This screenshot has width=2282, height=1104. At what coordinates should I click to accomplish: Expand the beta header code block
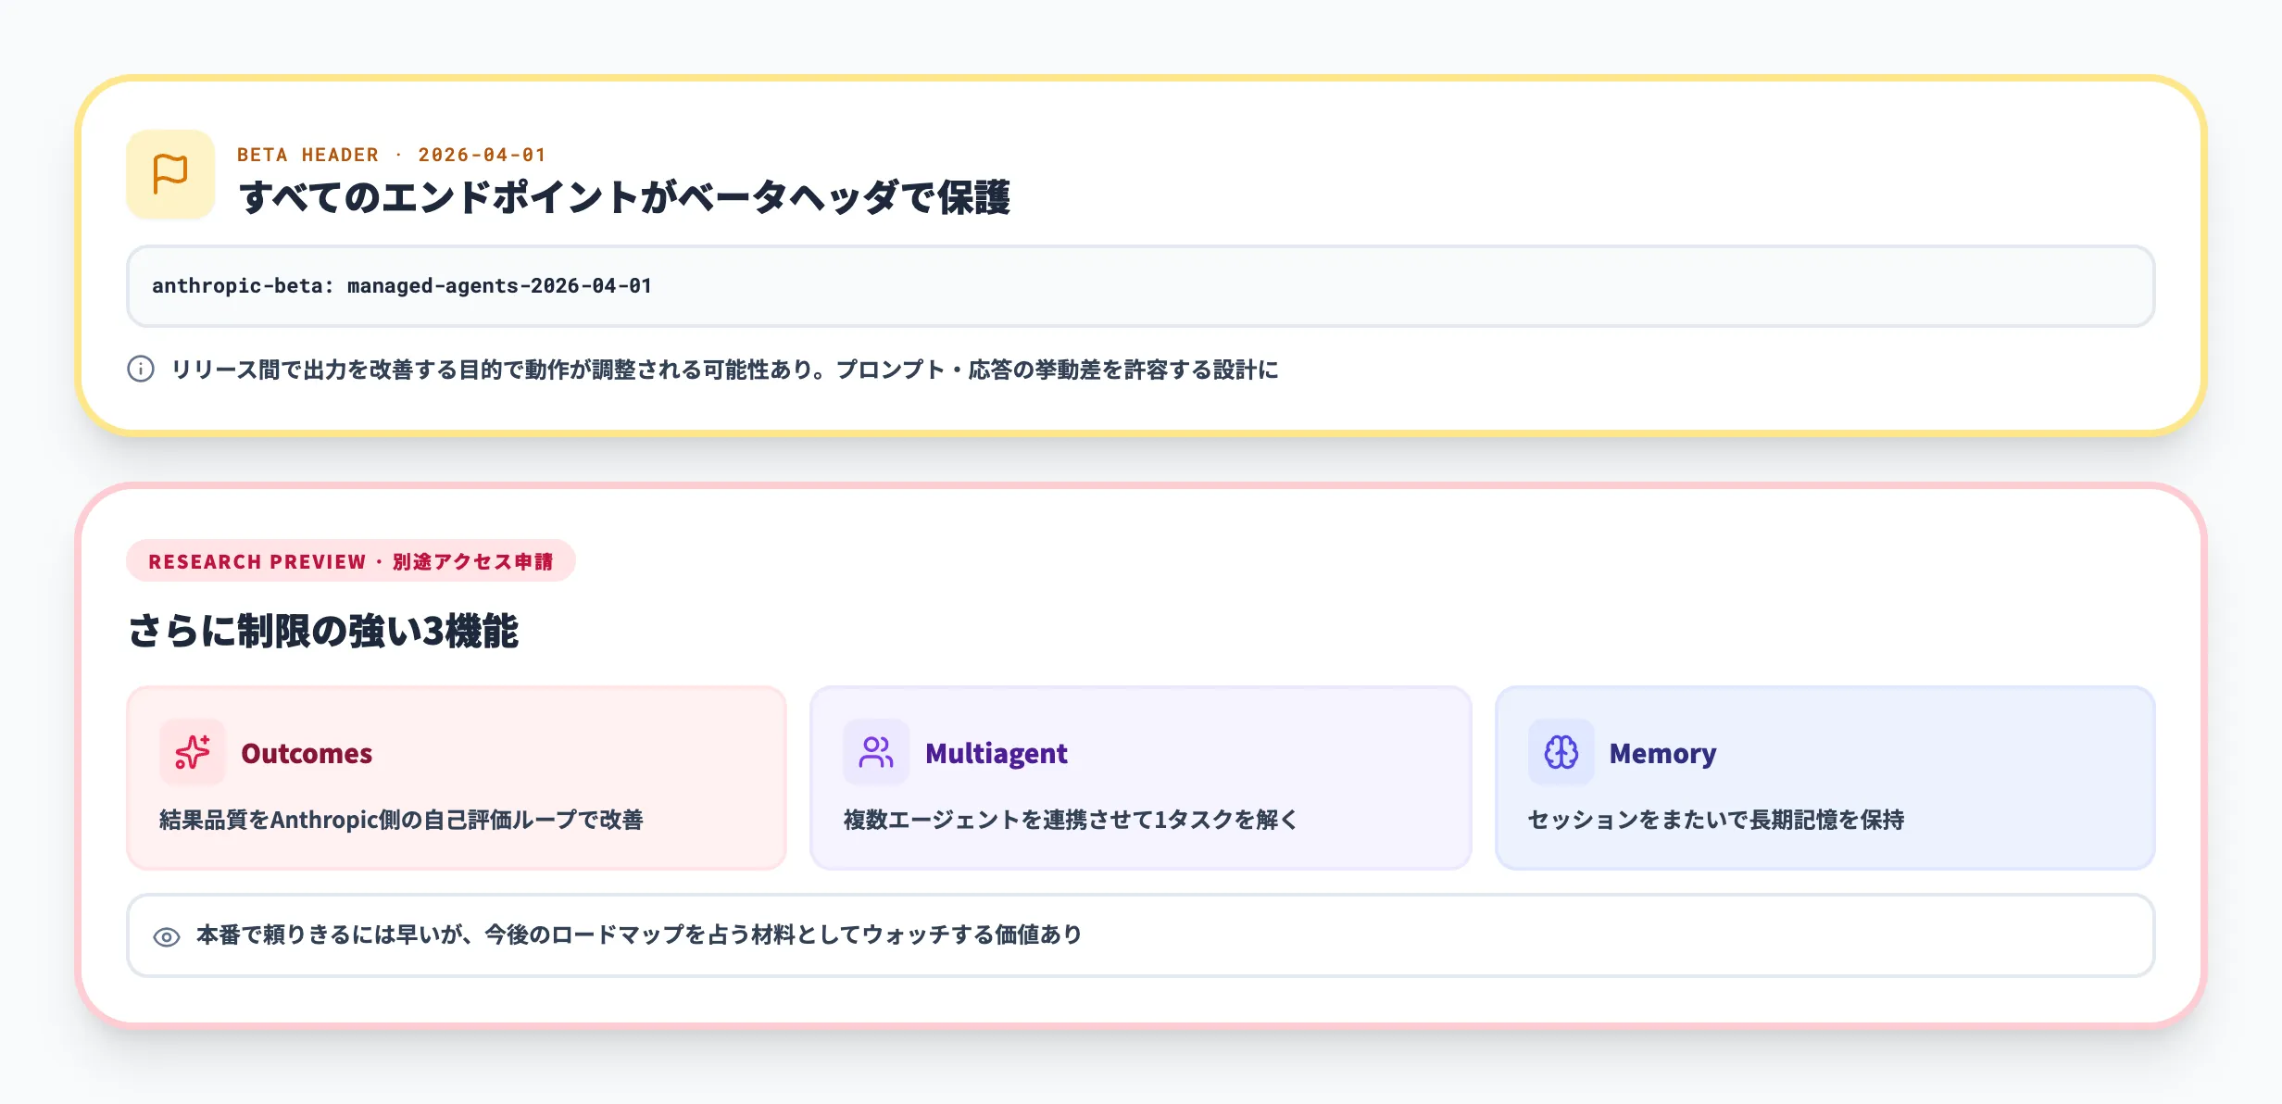1141,286
